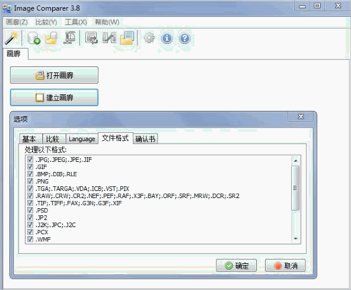Click the 打开画廊 button
Screen dimensions: 351x290
pyautogui.click(x=54, y=75)
